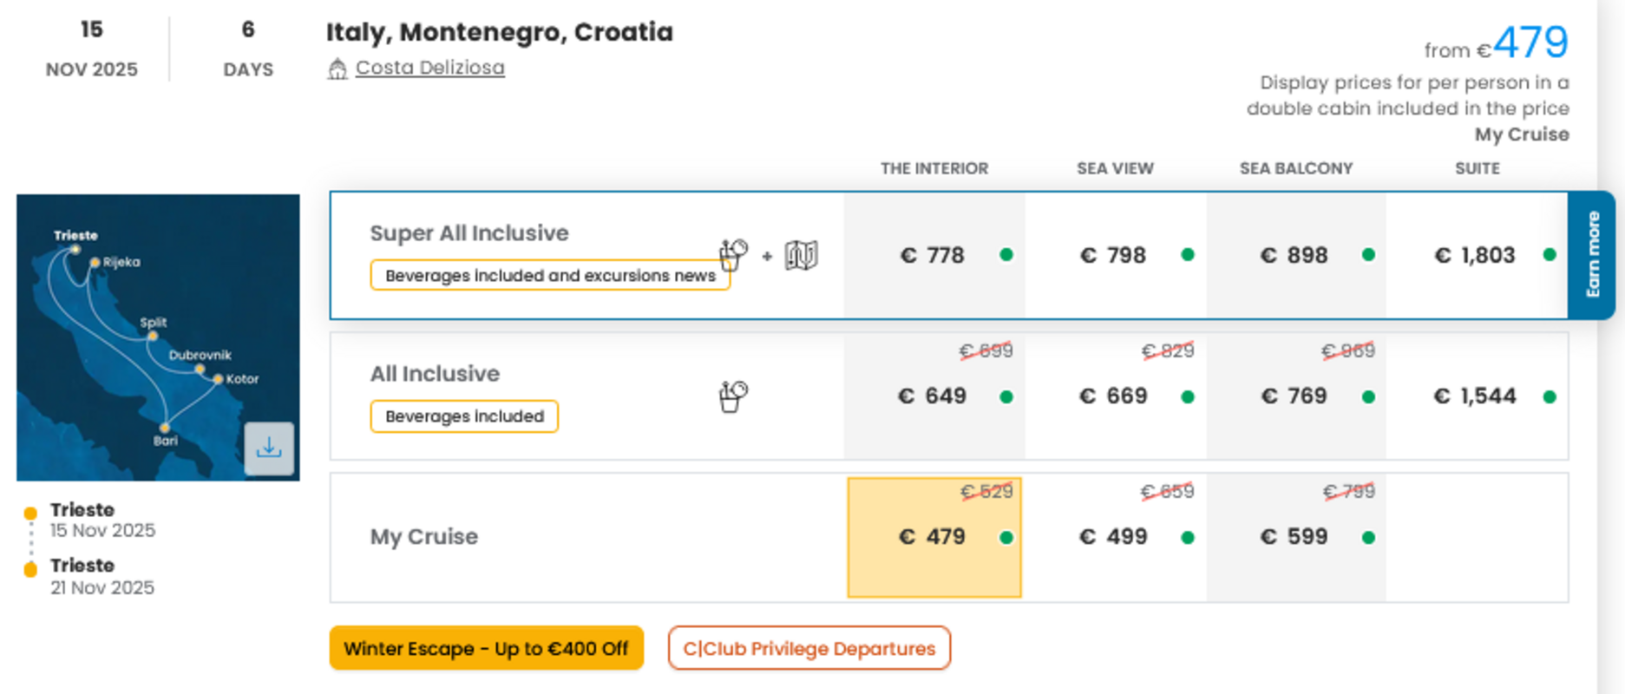
Task: Click Winter Escape Up to €400 Off button
Action: [x=487, y=648]
